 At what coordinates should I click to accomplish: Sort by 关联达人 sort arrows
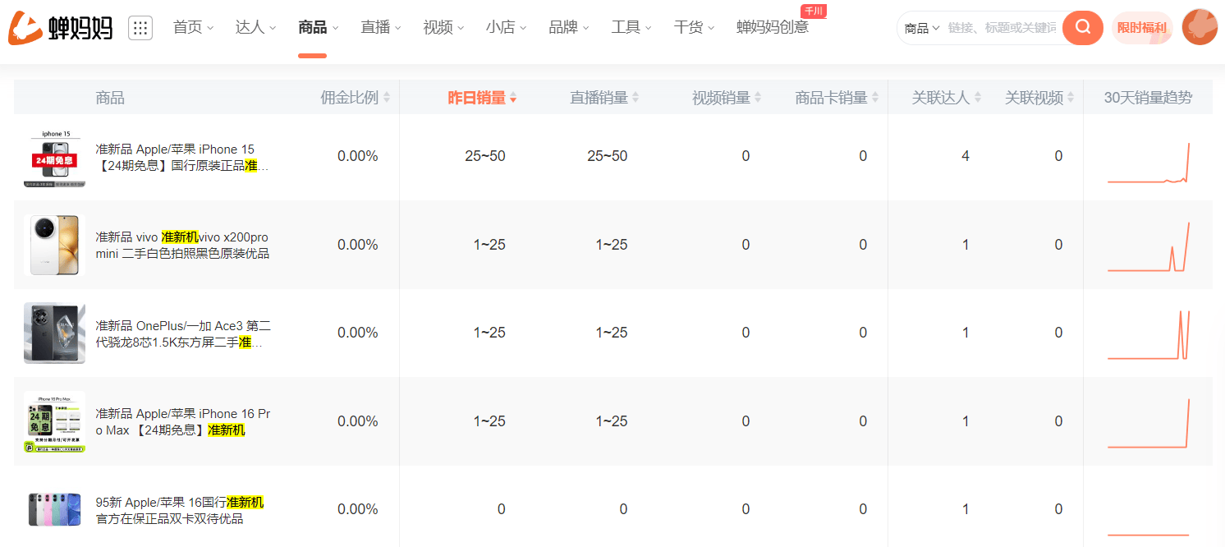click(978, 98)
